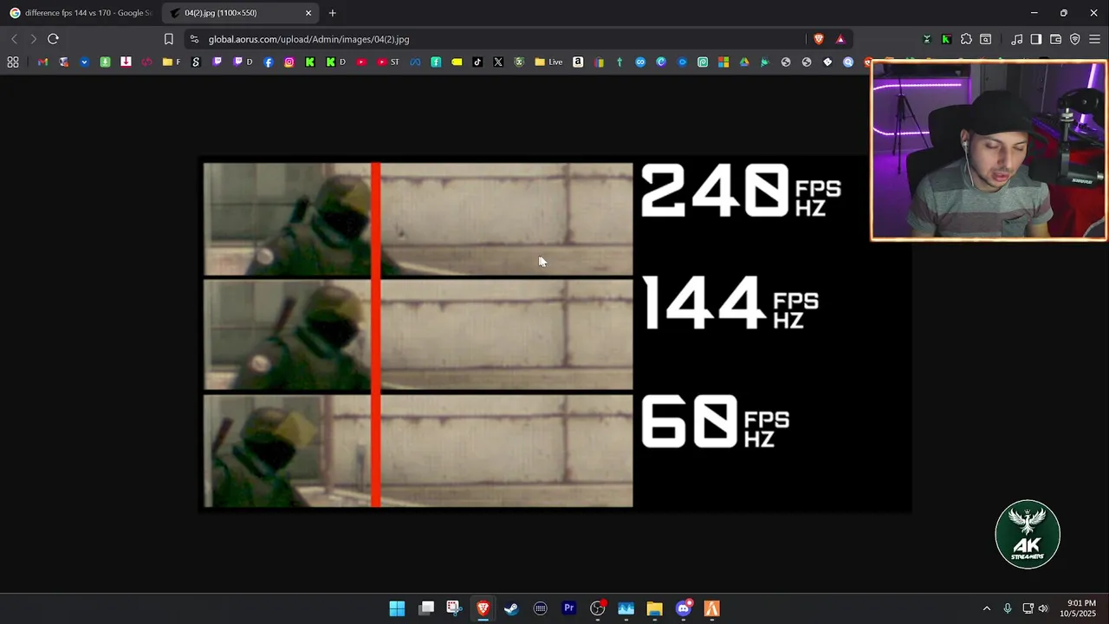Screen dimensions: 1109x624
Task: Open File Explorer from the taskbar
Action: (654, 608)
